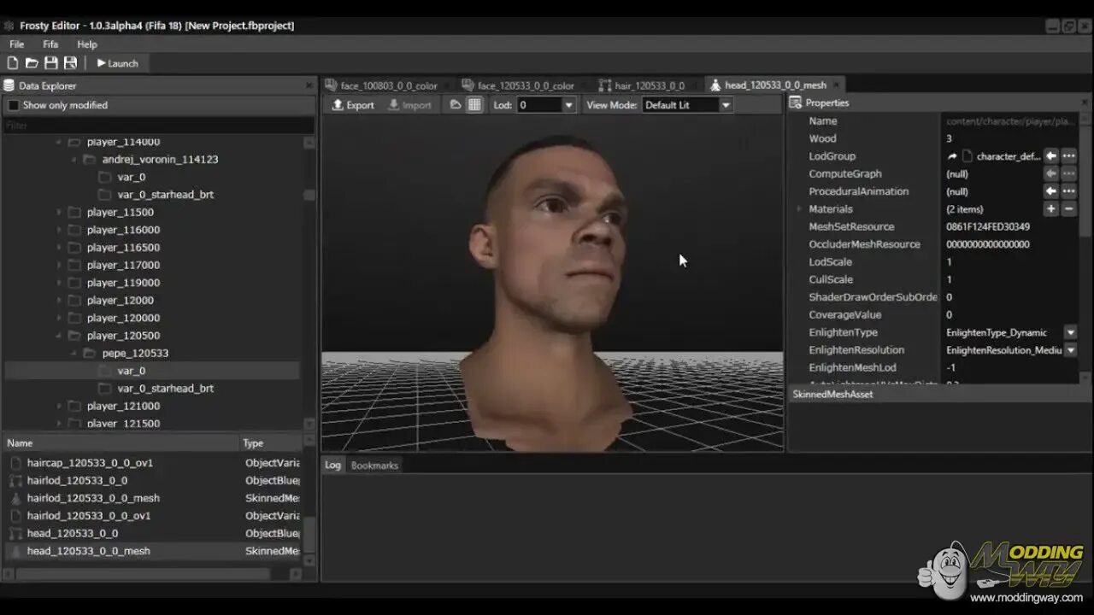The width and height of the screenshot is (1094, 615).
Task: Launch the game with the Launch button
Action: point(117,63)
